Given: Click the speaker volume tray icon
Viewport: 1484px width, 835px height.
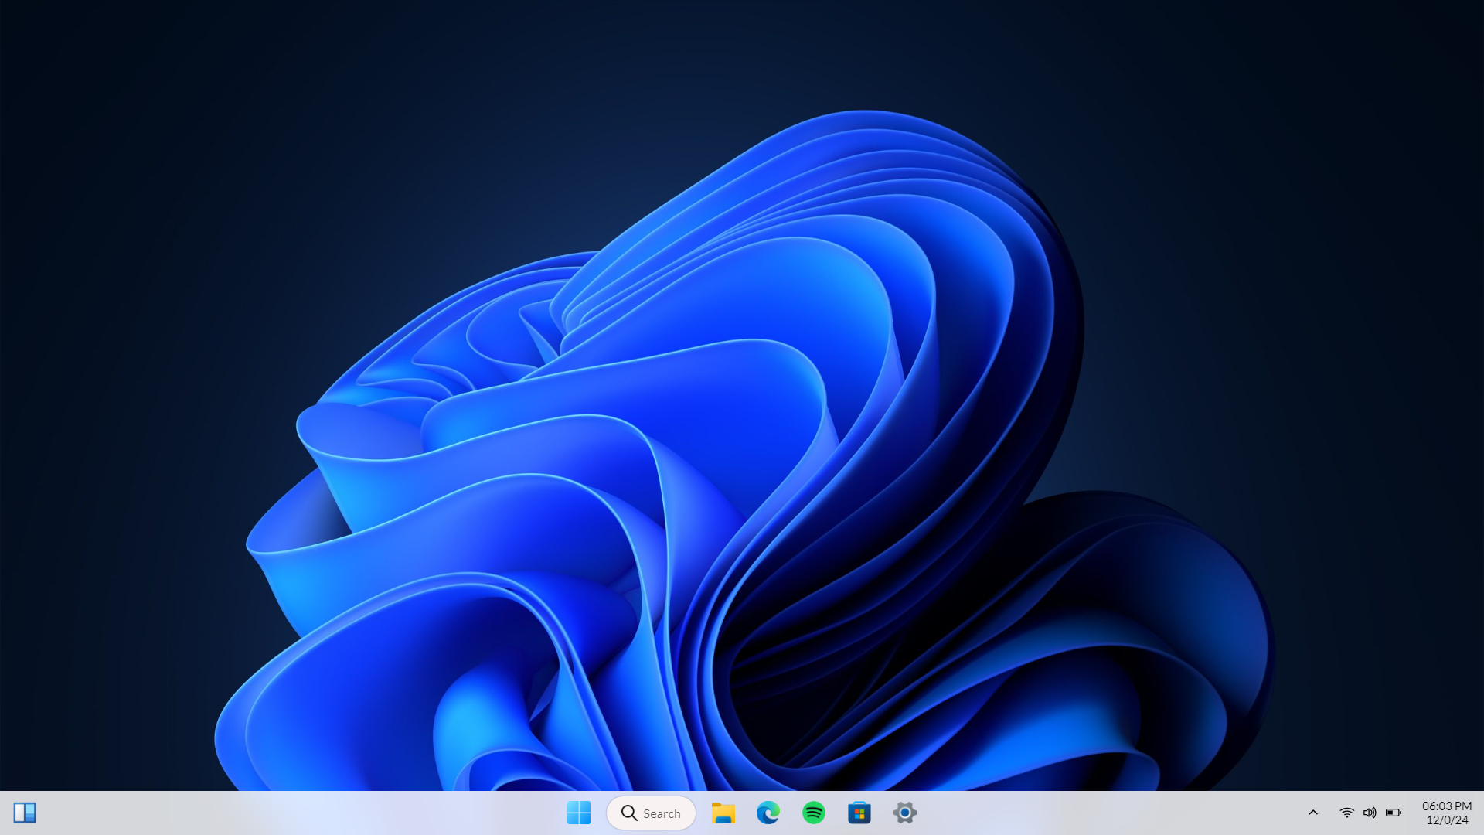Looking at the screenshot, I should pos(1370,813).
